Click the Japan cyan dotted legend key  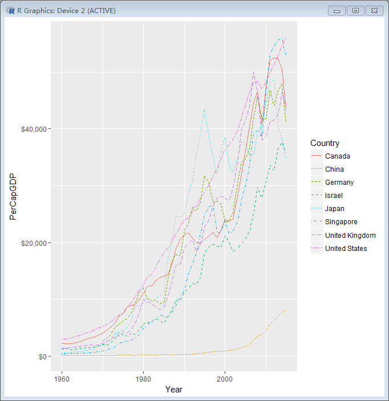(x=316, y=209)
